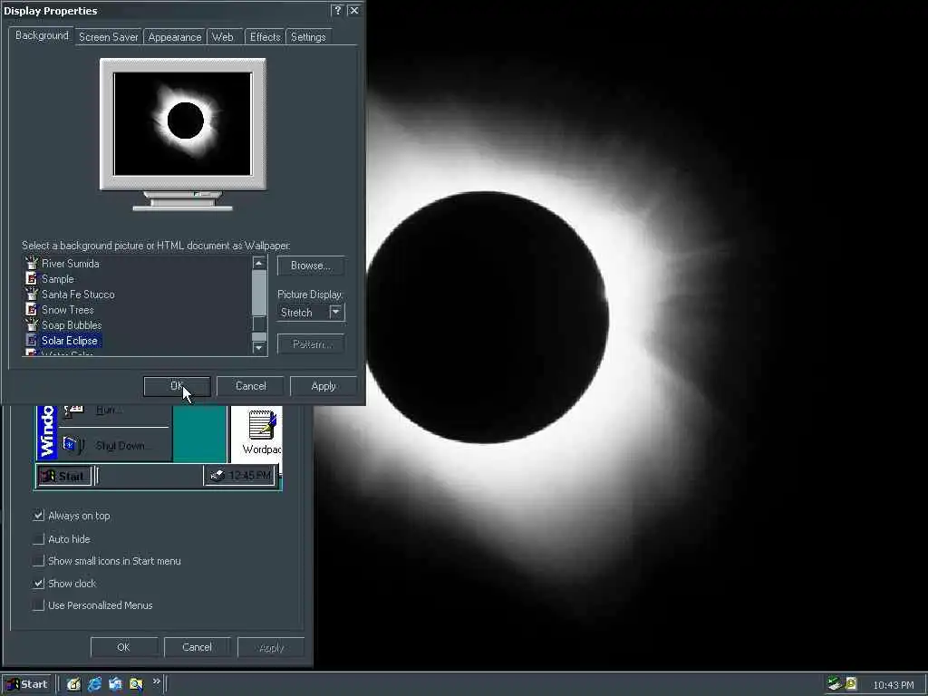
Task: Launch Internet Explorer from quick launch
Action: (x=94, y=684)
